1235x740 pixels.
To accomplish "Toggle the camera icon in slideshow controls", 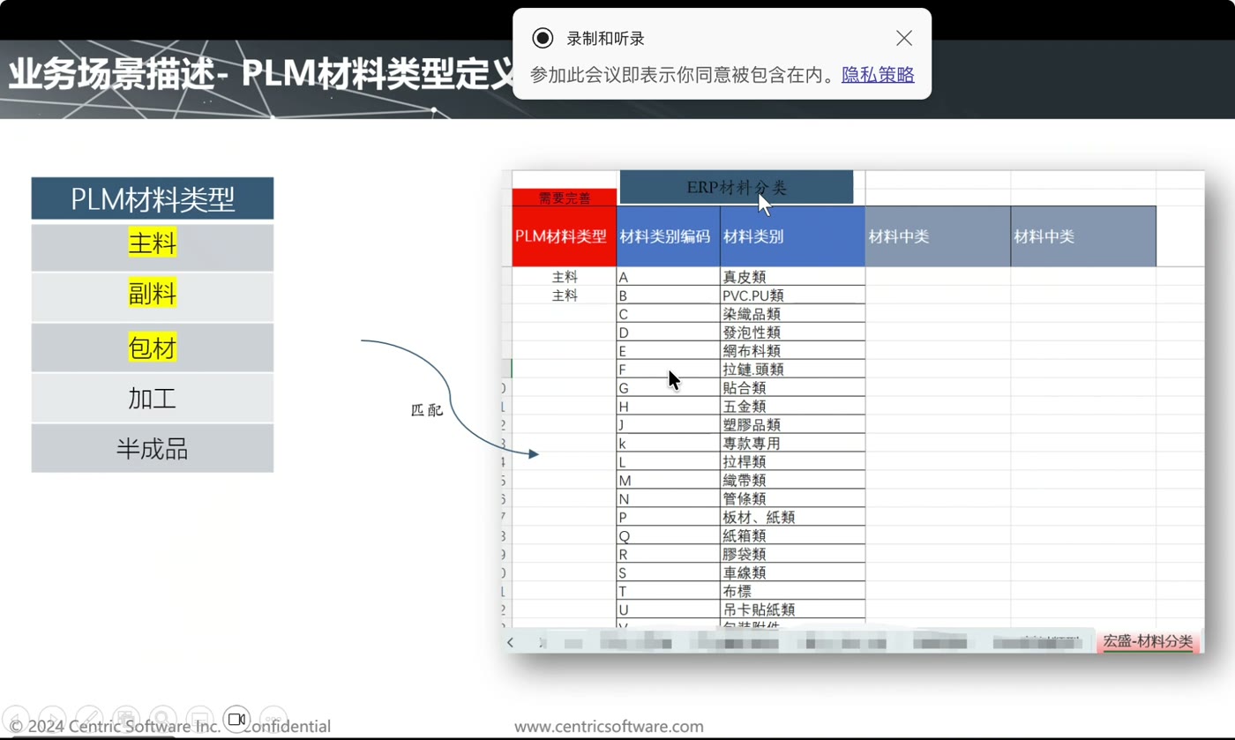I will click(x=236, y=720).
